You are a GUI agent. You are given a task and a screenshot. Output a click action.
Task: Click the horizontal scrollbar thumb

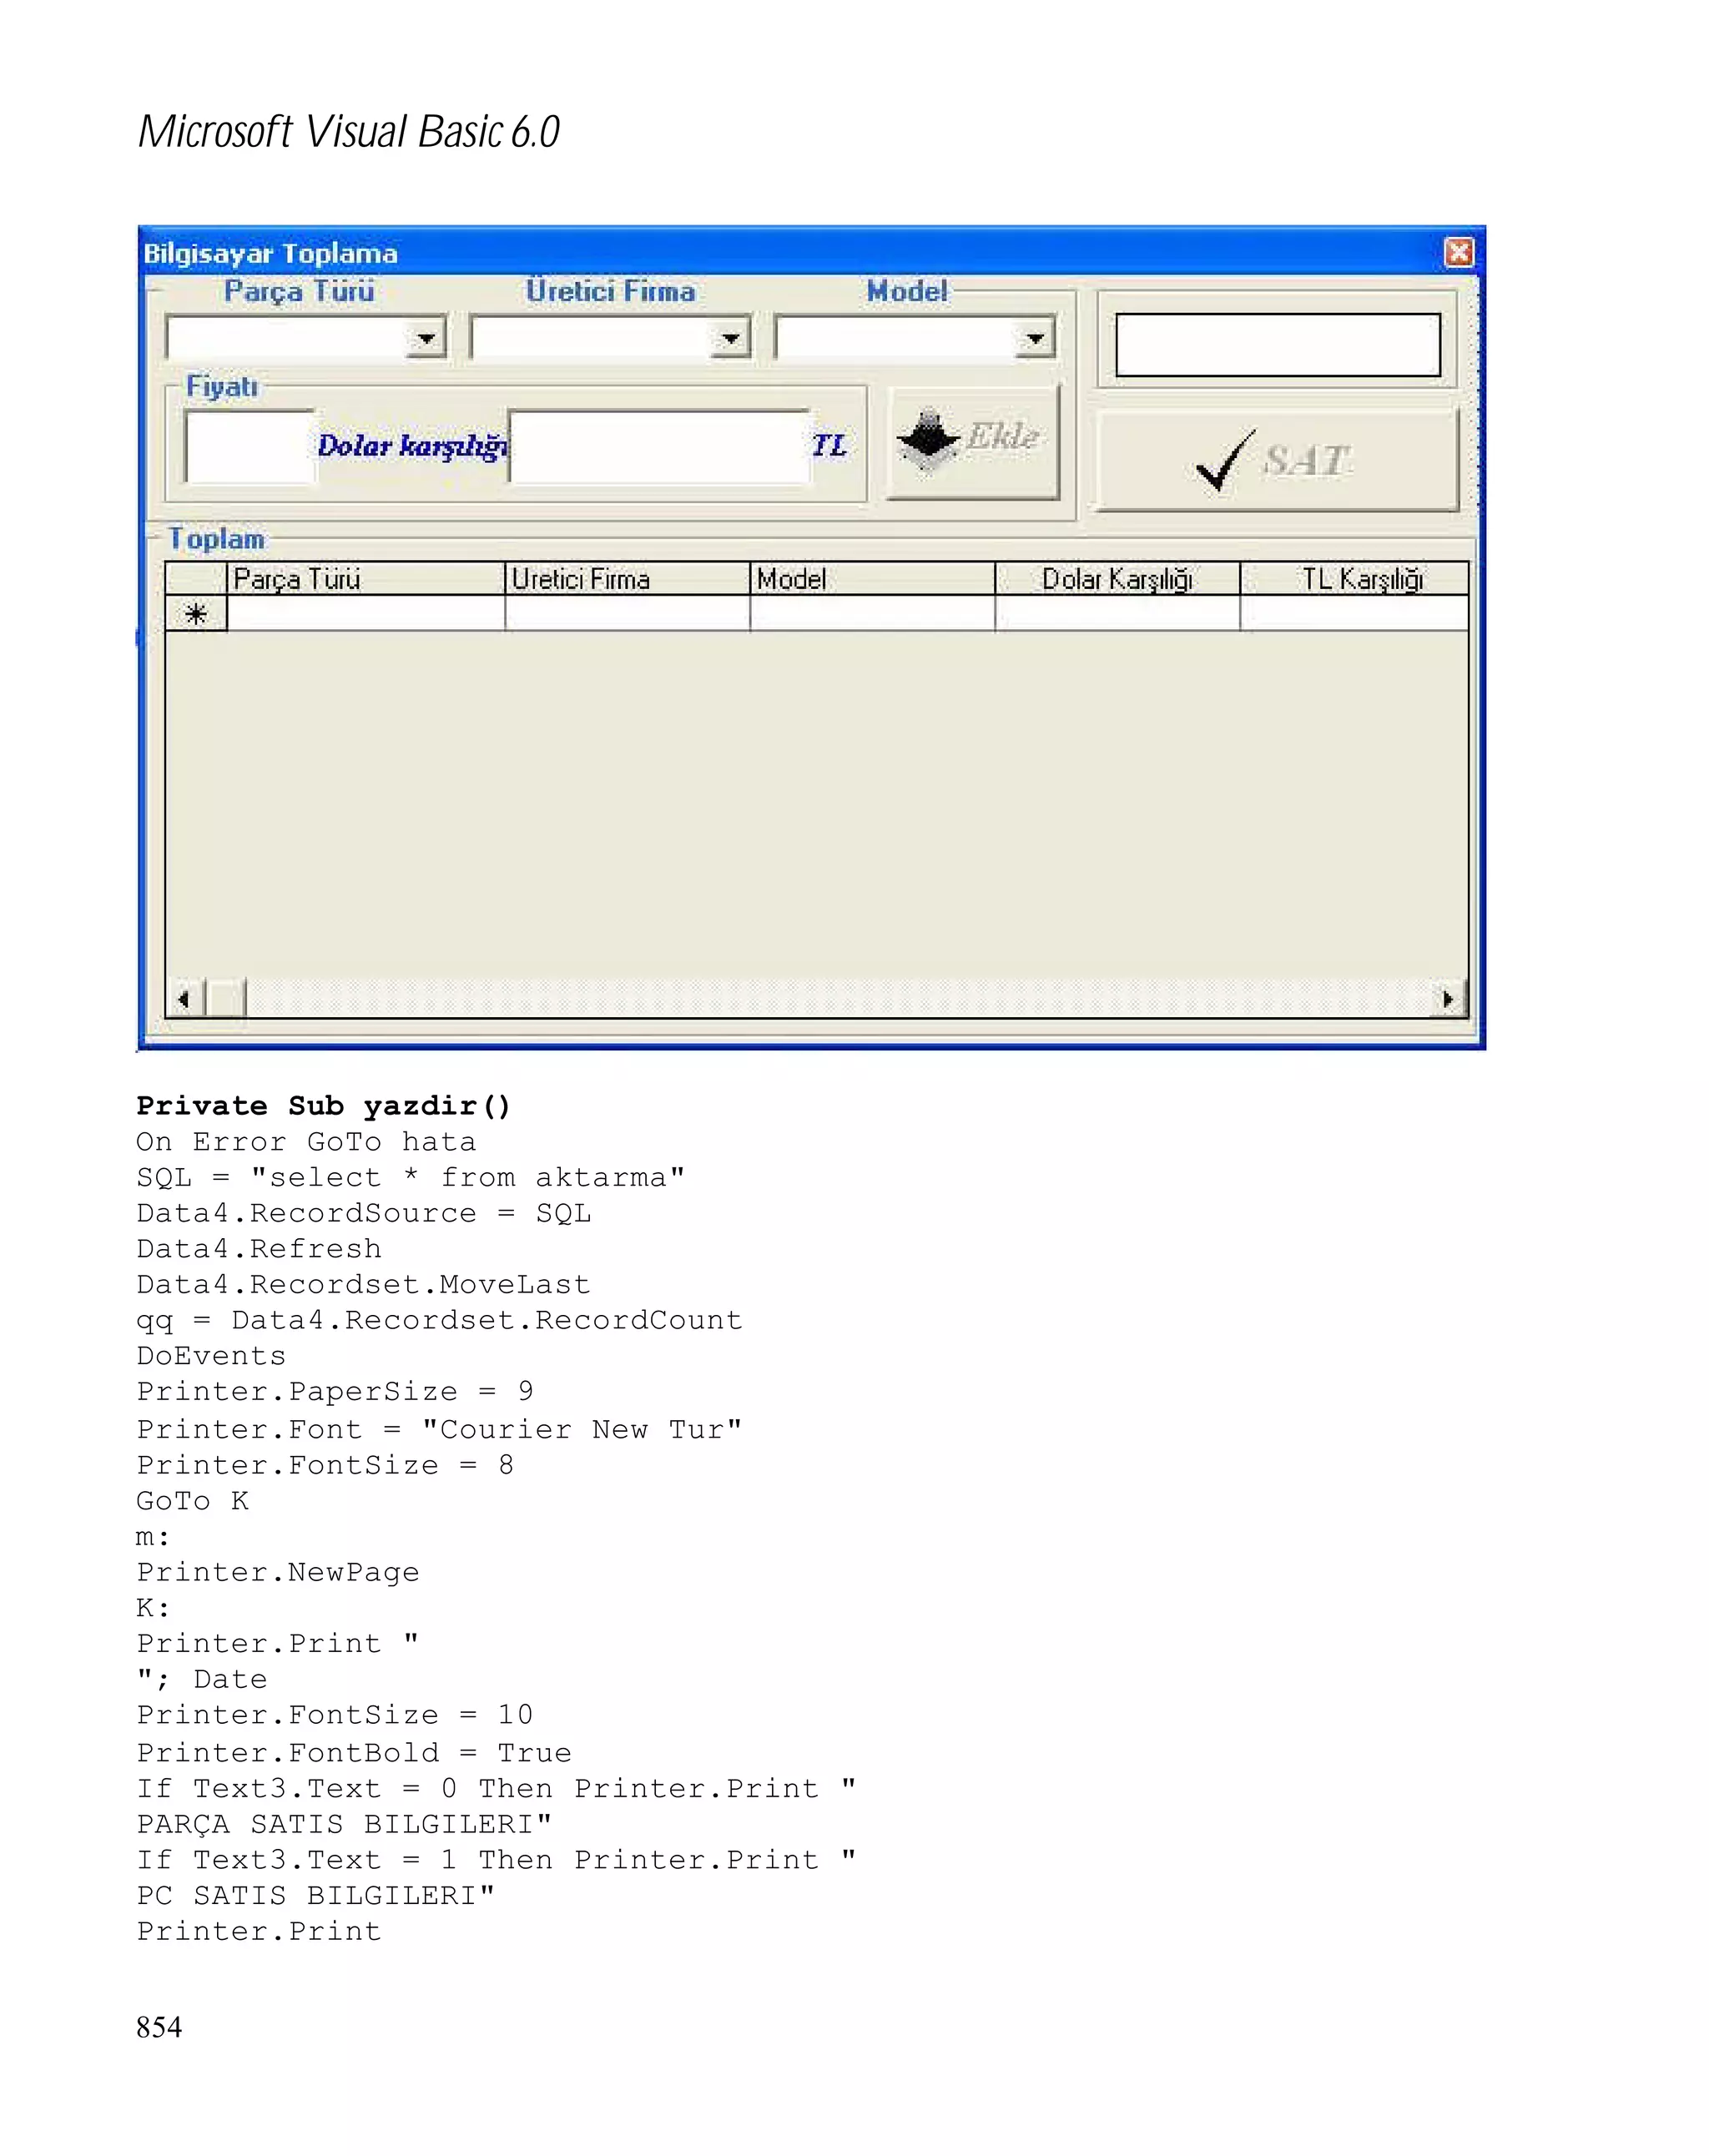[x=225, y=998]
